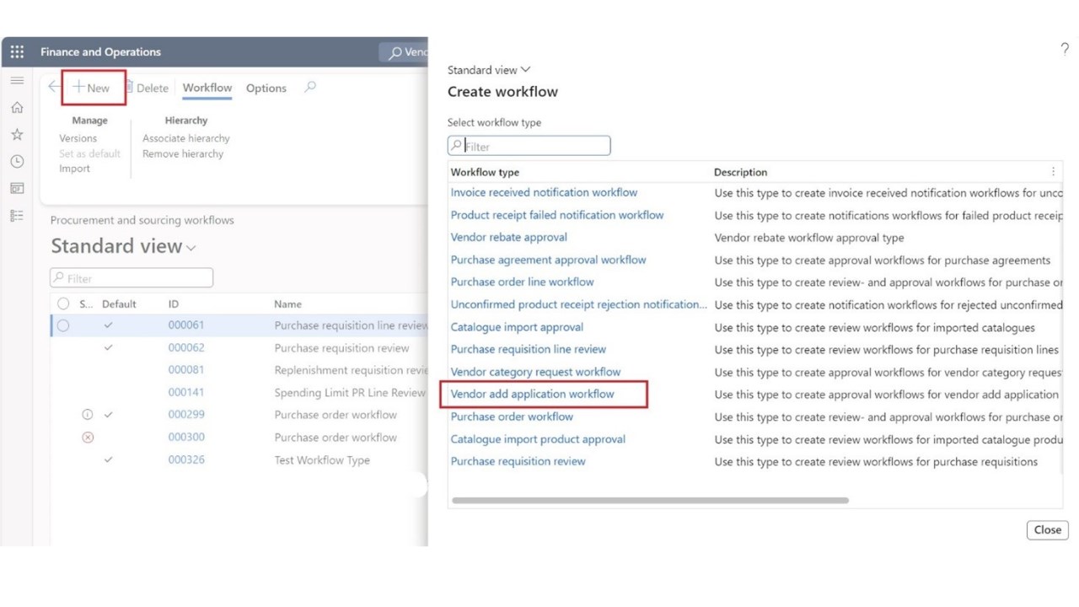Click default checkmark in row 000062

pyautogui.click(x=108, y=347)
